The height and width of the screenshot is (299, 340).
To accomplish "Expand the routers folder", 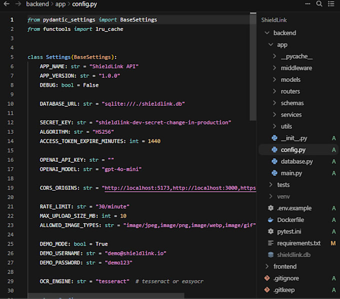I will point(274,91).
